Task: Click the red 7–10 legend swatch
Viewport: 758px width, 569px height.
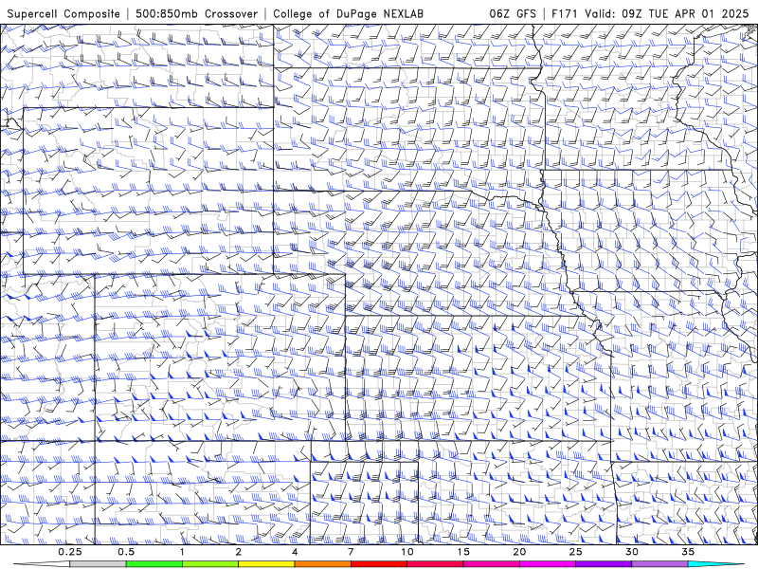Action: (378, 564)
